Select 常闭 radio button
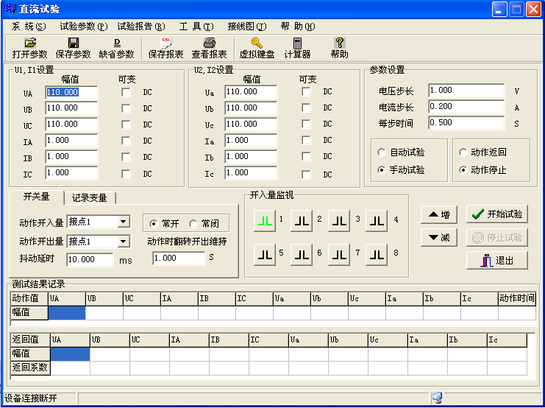The width and height of the screenshot is (545, 408). 193,223
